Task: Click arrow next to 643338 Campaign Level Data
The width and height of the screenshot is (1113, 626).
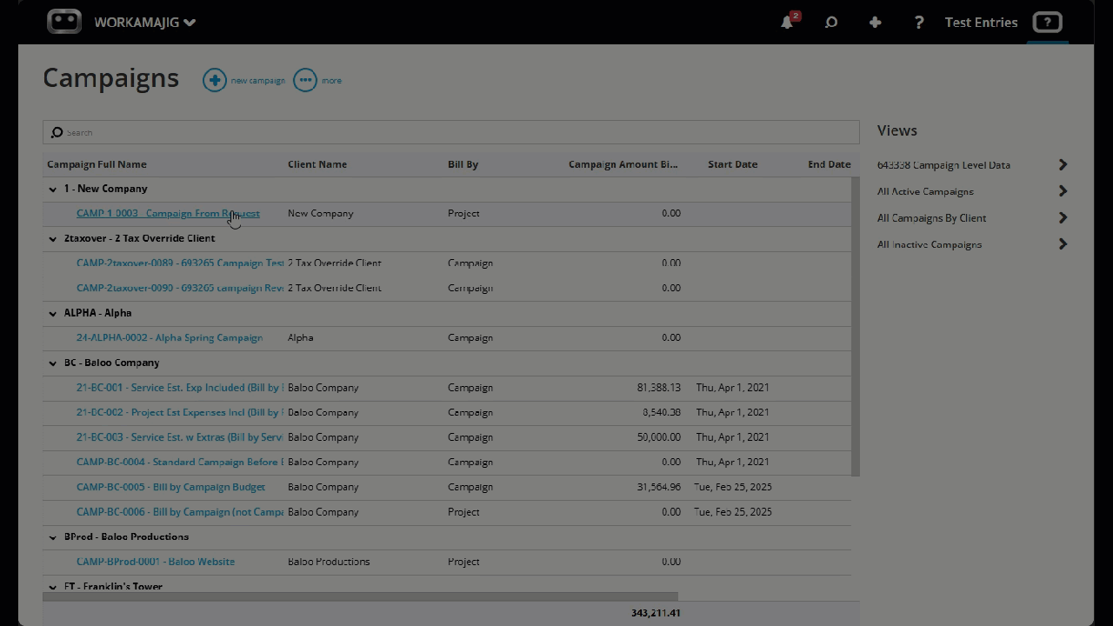Action: [x=1063, y=164]
